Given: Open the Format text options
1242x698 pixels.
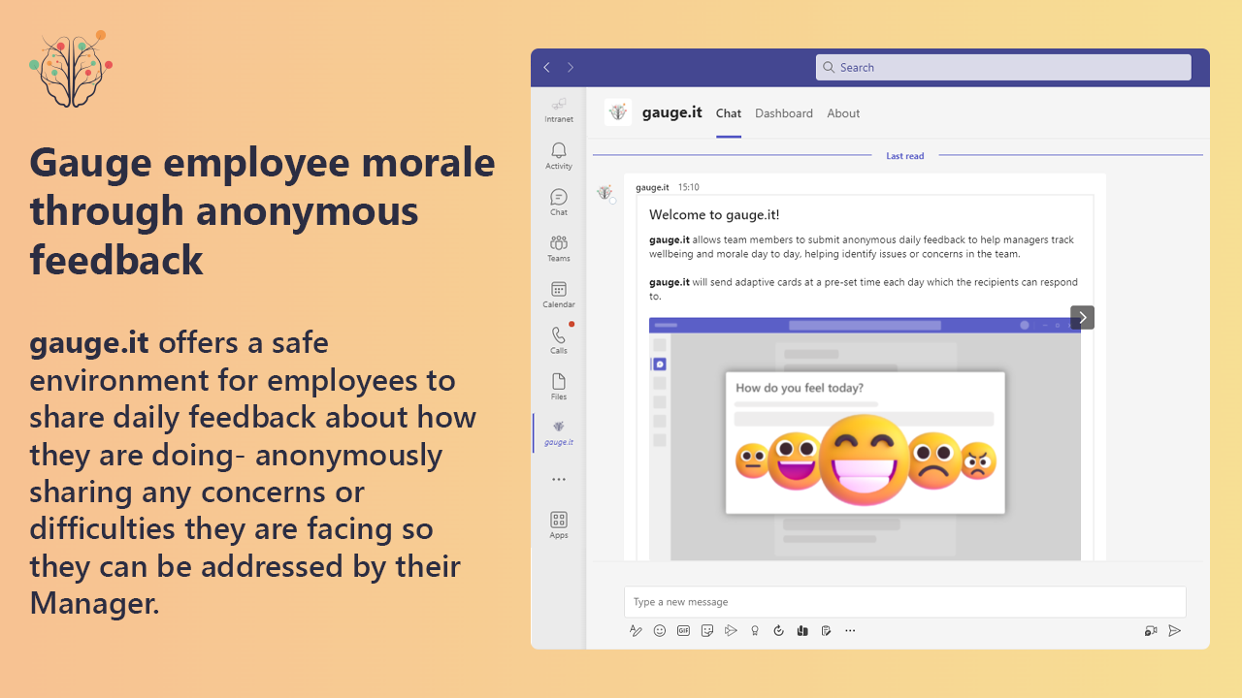Looking at the screenshot, I should click(x=636, y=630).
